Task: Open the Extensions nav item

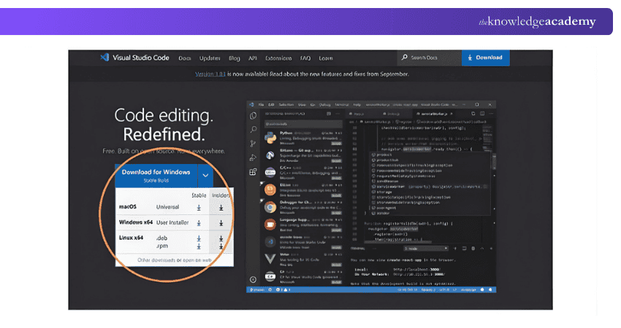Action: coord(278,58)
